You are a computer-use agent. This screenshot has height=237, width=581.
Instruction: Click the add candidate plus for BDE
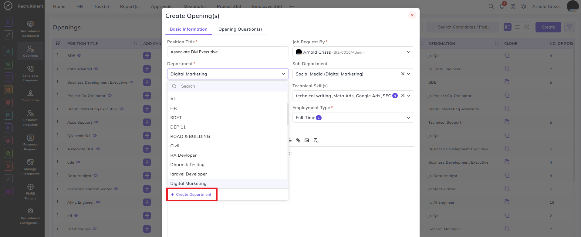pos(147,55)
